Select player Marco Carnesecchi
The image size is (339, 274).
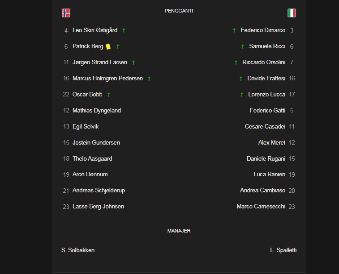pos(261,206)
